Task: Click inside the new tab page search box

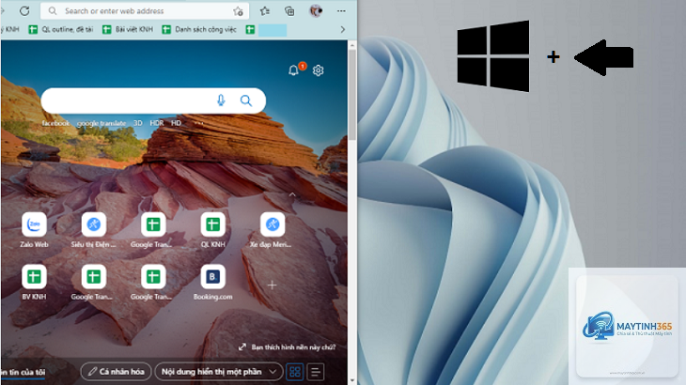Action: click(x=153, y=101)
